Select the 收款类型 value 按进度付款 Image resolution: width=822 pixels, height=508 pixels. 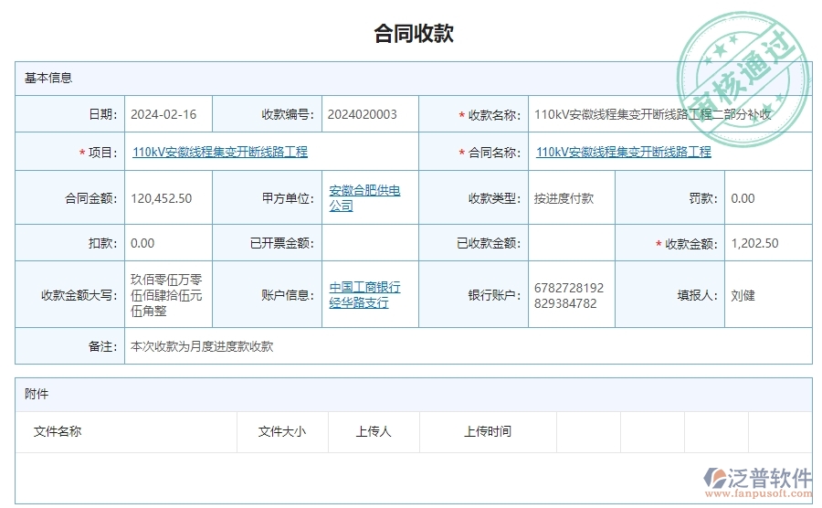coord(564,198)
